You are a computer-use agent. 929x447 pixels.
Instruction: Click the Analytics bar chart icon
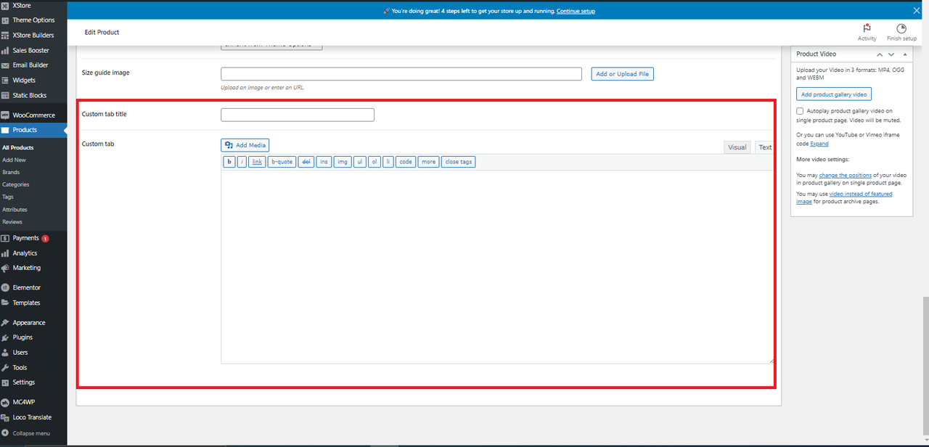(5, 253)
